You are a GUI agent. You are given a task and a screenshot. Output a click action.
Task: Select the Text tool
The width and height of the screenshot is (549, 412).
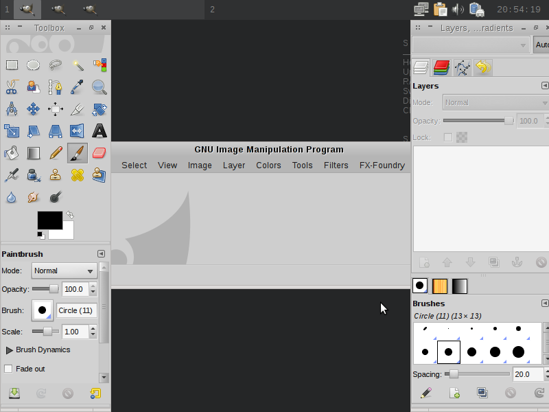coord(100,131)
